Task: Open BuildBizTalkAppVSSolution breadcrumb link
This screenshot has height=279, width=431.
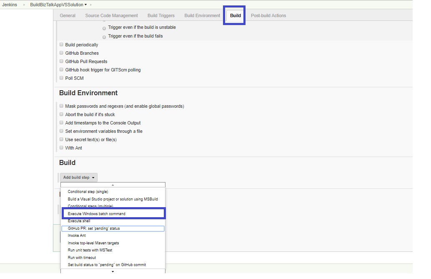Action: pos(57,5)
